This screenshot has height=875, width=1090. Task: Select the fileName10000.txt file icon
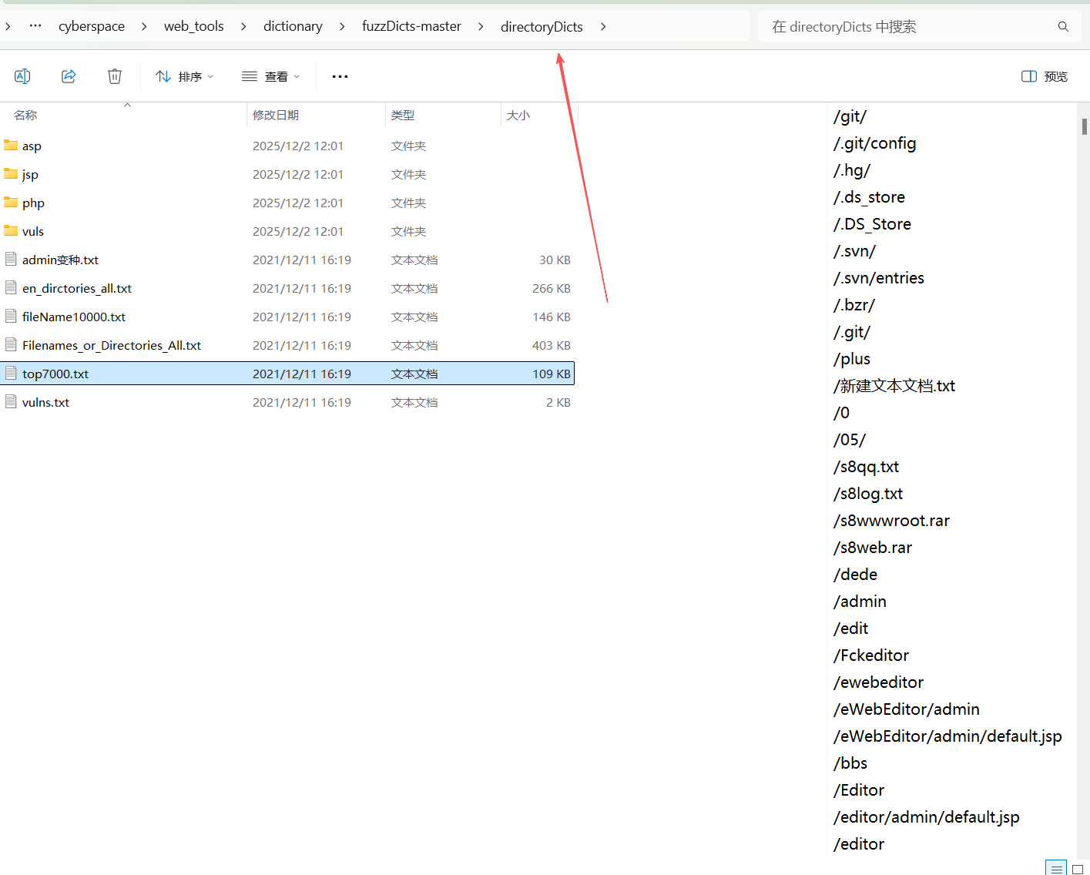point(11,317)
